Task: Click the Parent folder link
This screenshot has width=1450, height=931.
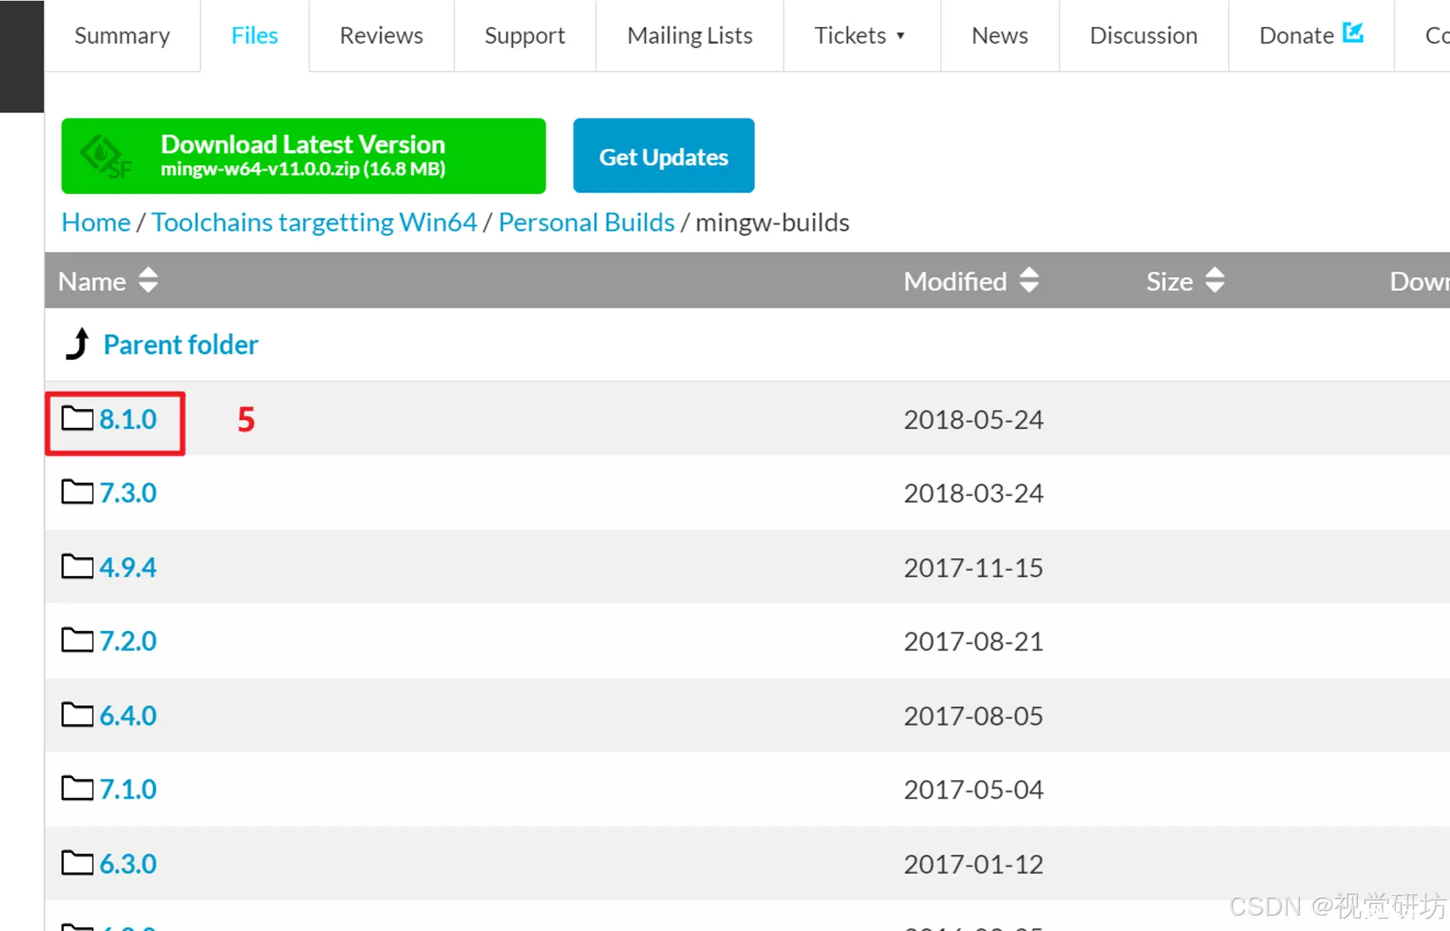Action: (x=181, y=344)
